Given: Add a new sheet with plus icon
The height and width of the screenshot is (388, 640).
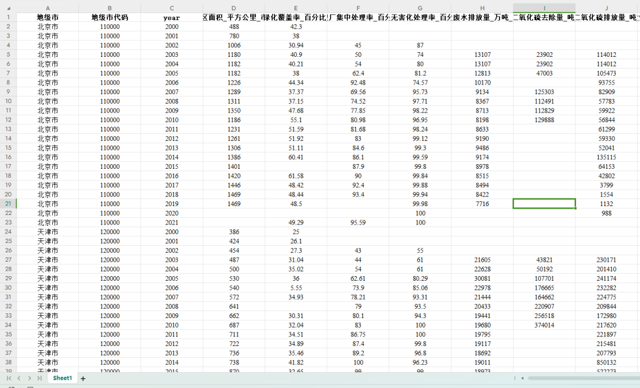Looking at the screenshot, I should point(83,378).
